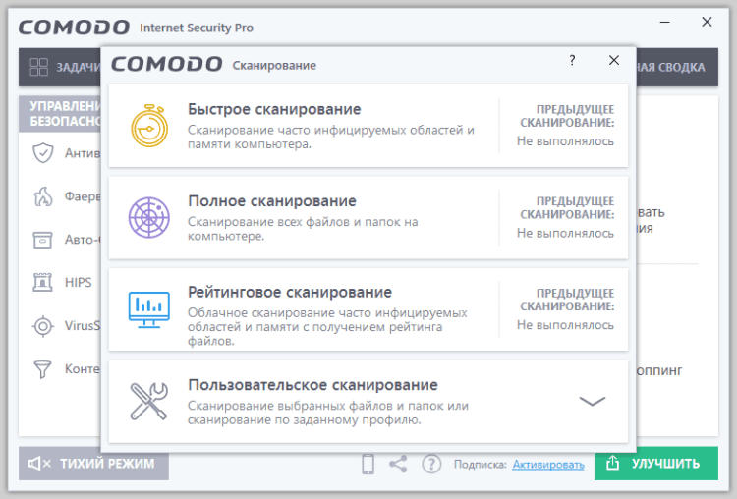Select Пользовательское сканирование title
The width and height of the screenshot is (737, 499).
coord(312,385)
